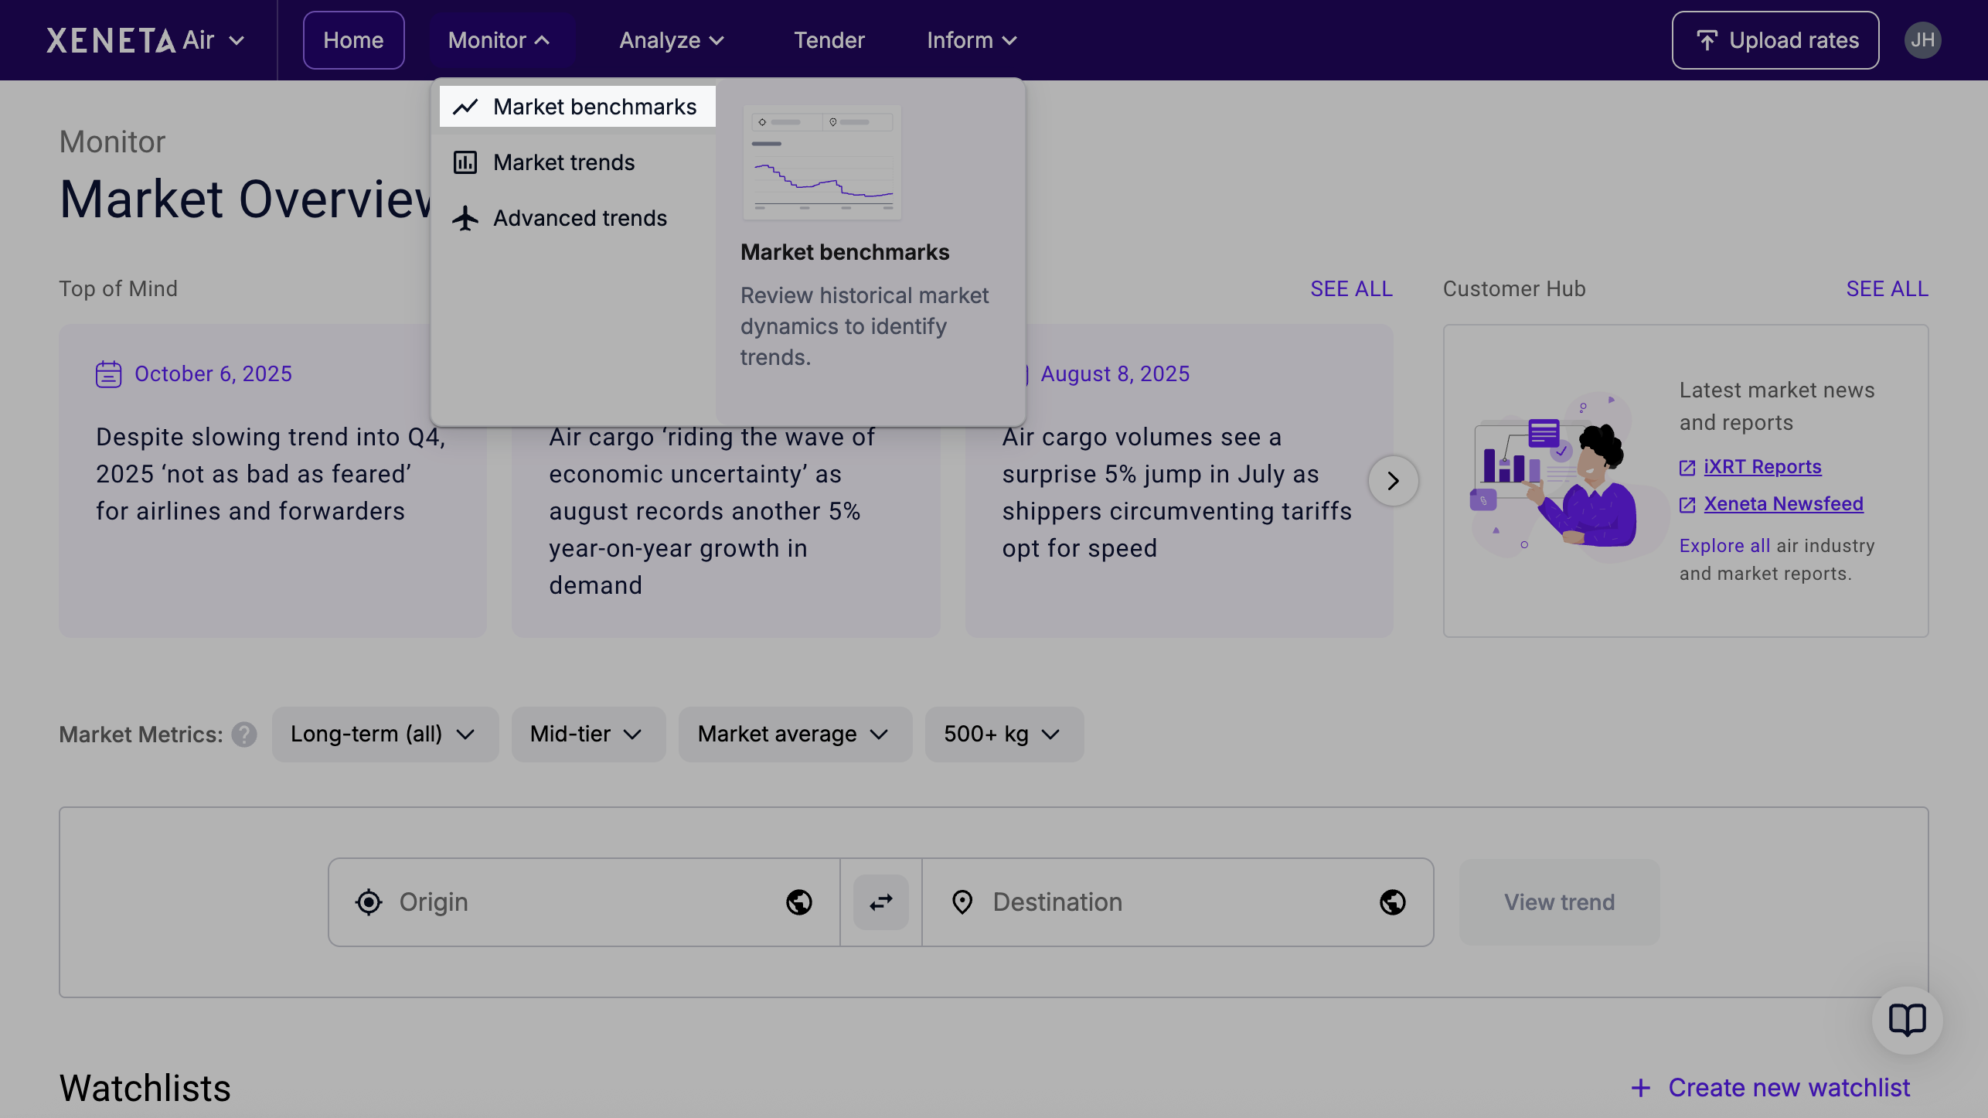
Task: Expand the Long-term (all) dropdown
Action: click(x=384, y=735)
